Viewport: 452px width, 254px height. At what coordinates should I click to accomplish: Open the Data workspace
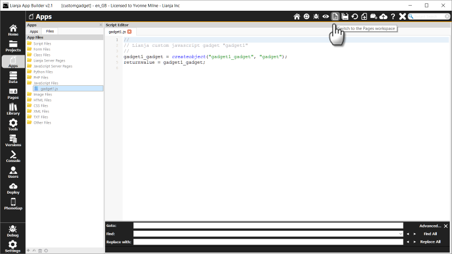point(13,77)
